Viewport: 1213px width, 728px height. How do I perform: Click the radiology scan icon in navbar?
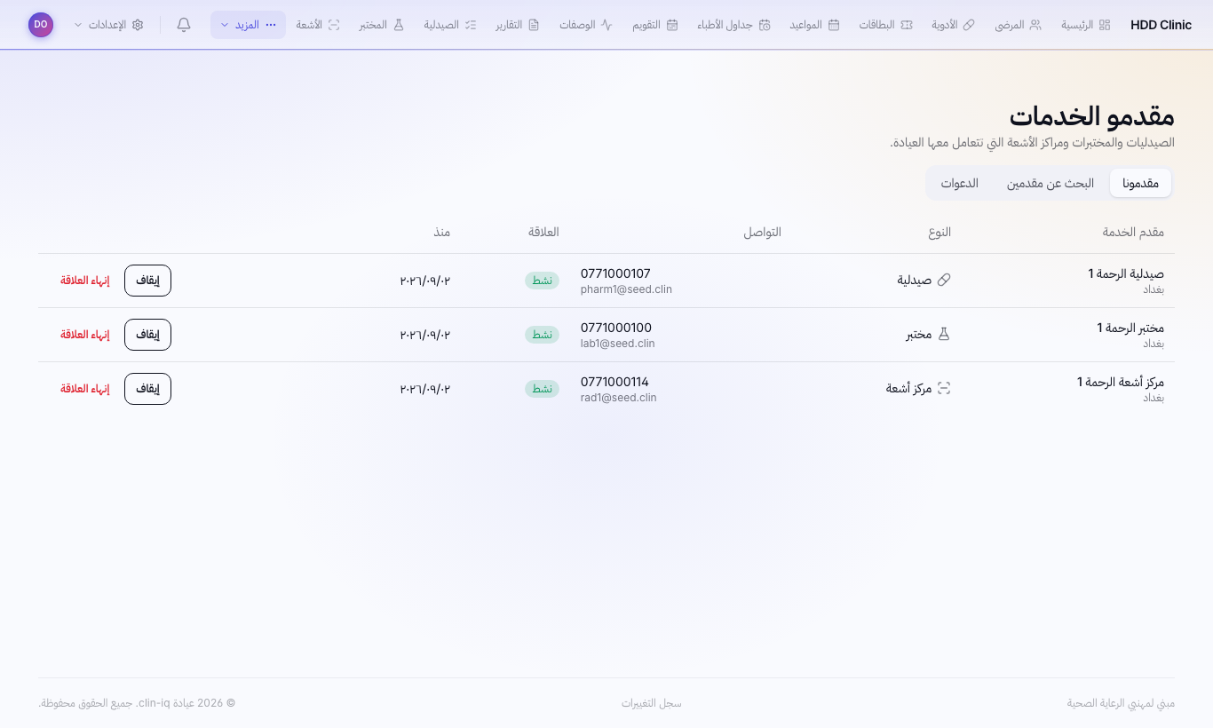tap(334, 25)
